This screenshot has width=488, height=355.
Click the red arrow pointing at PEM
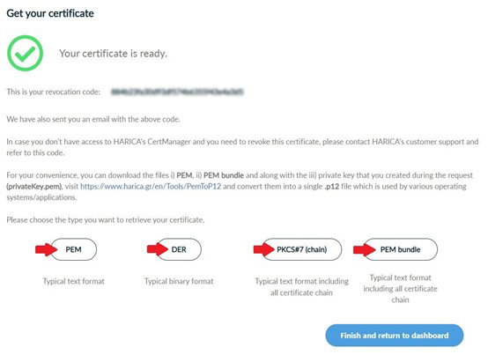tap(46, 249)
